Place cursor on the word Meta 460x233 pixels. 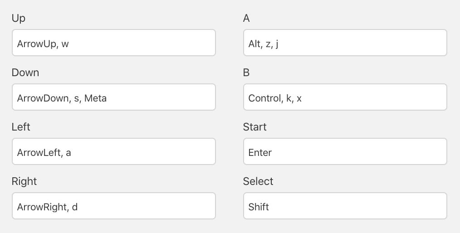point(95,98)
